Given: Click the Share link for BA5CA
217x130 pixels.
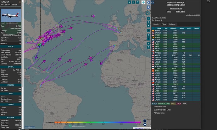Looking at the screenshot, I should (14, 5).
